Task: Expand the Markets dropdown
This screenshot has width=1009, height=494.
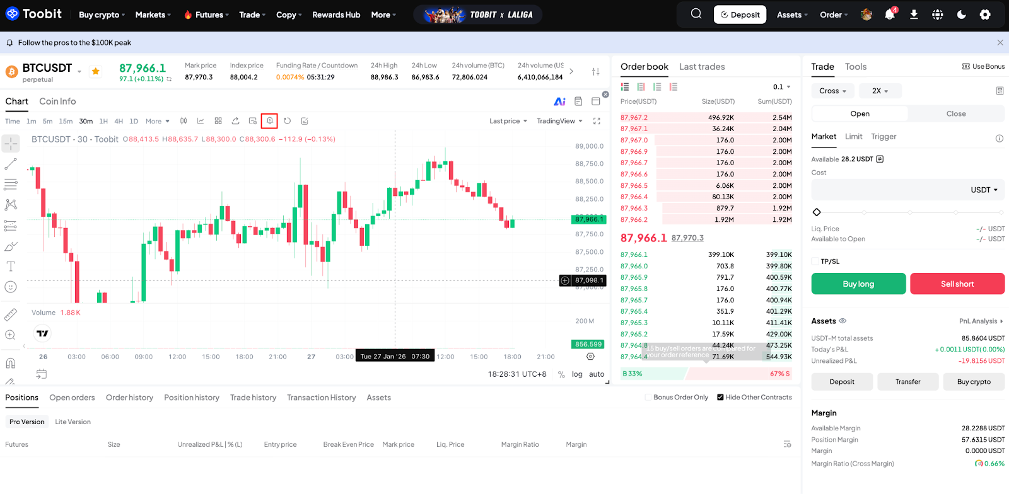Action: tap(153, 14)
